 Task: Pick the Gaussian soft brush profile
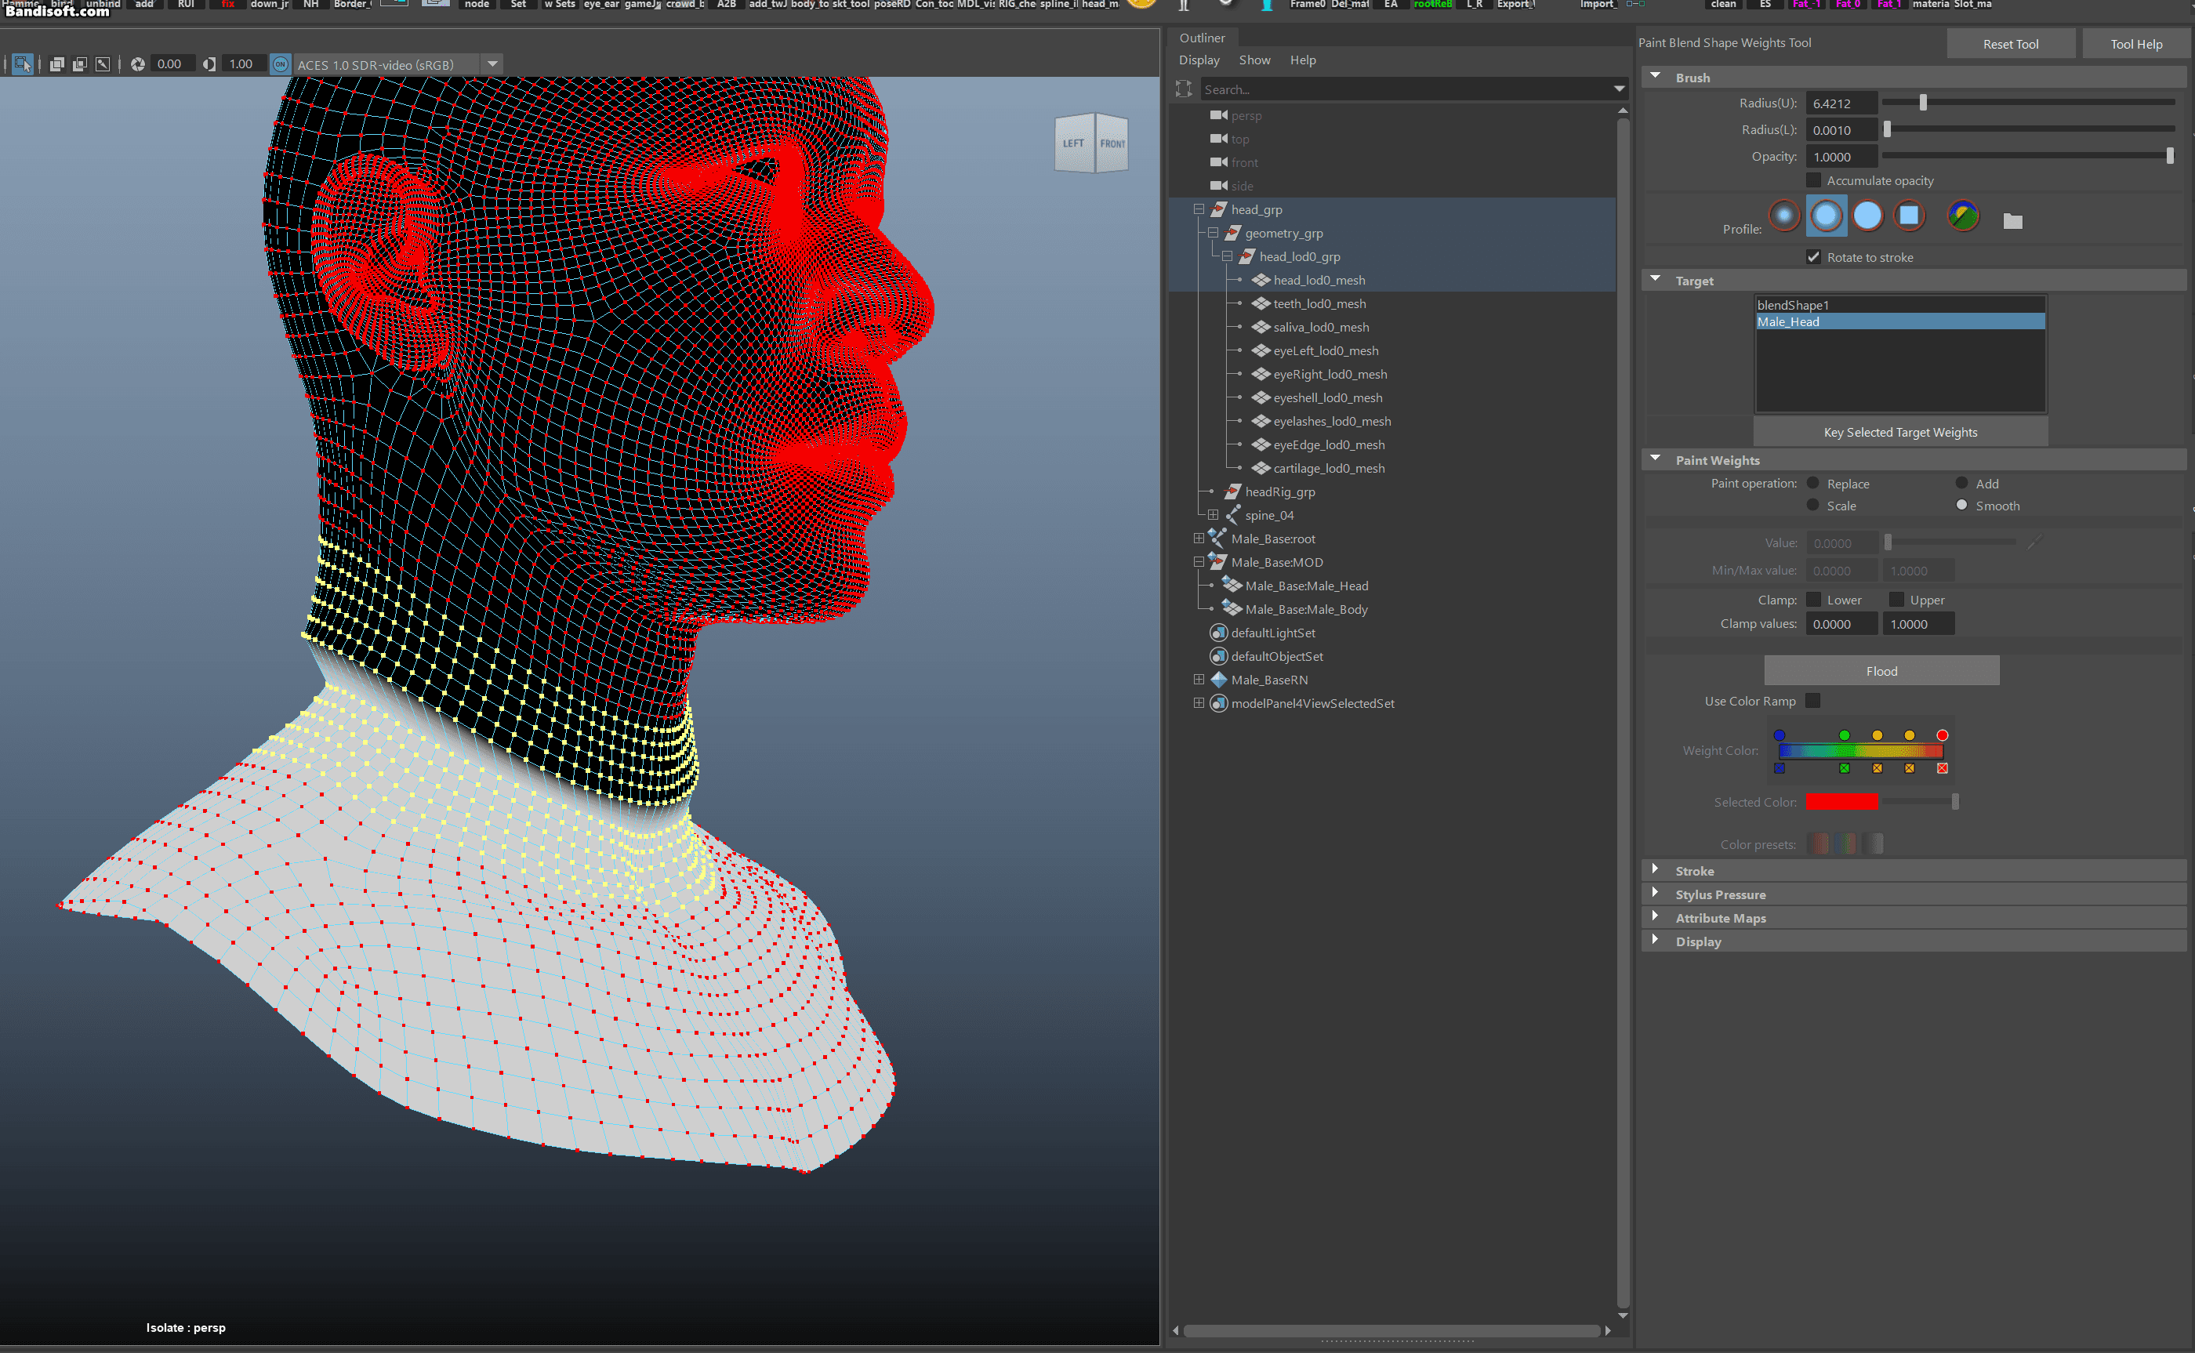[1784, 216]
